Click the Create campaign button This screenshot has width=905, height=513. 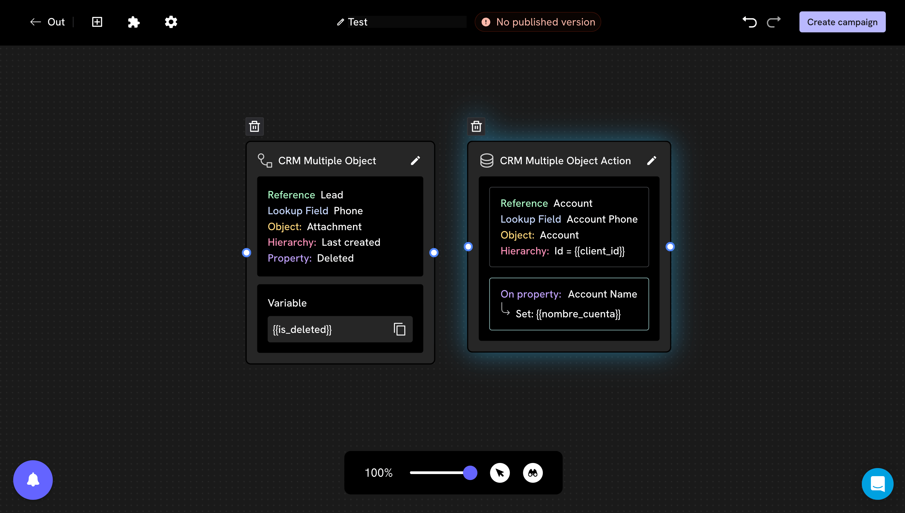(x=842, y=22)
